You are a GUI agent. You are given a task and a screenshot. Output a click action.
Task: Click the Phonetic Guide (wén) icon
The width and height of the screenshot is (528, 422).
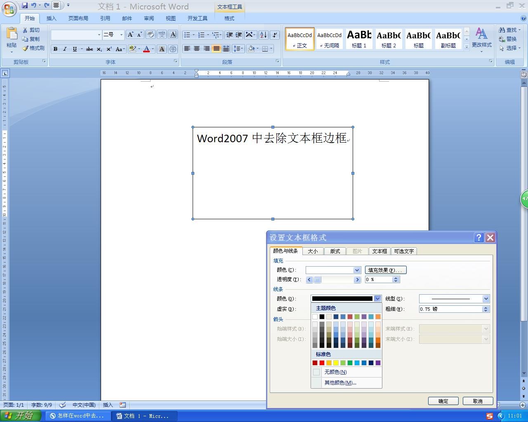click(x=162, y=35)
